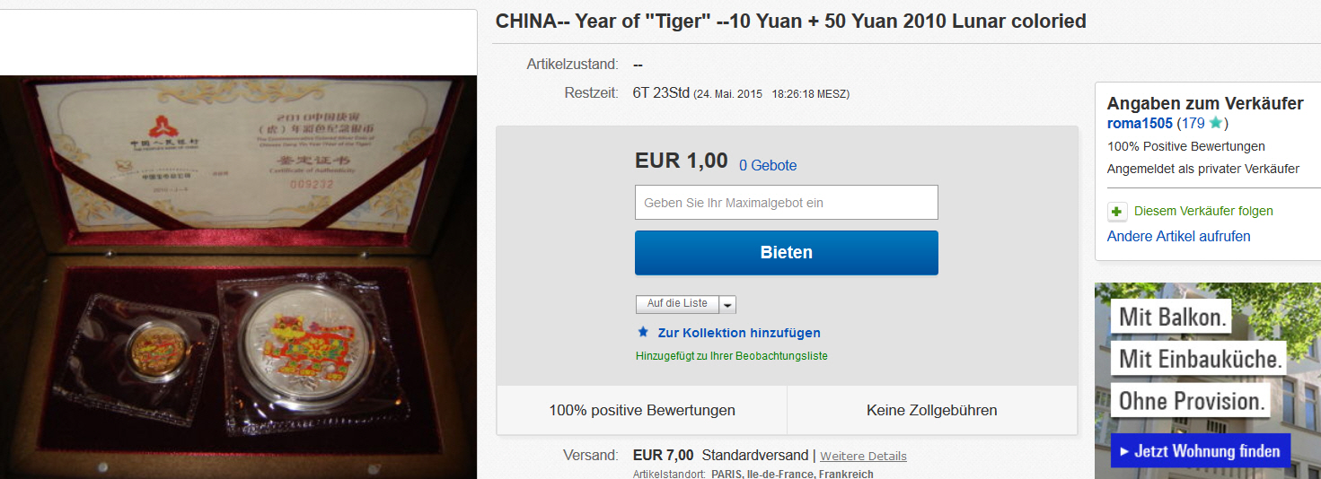Click Diesem Verkäufer folgen link
This screenshot has height=479, width=1321.
point(1203,212)
